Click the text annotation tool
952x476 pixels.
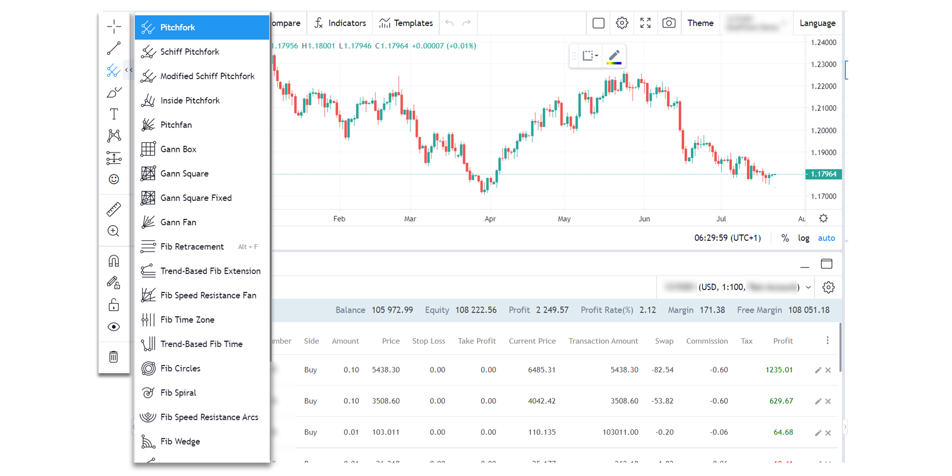(x=114, y=114)
